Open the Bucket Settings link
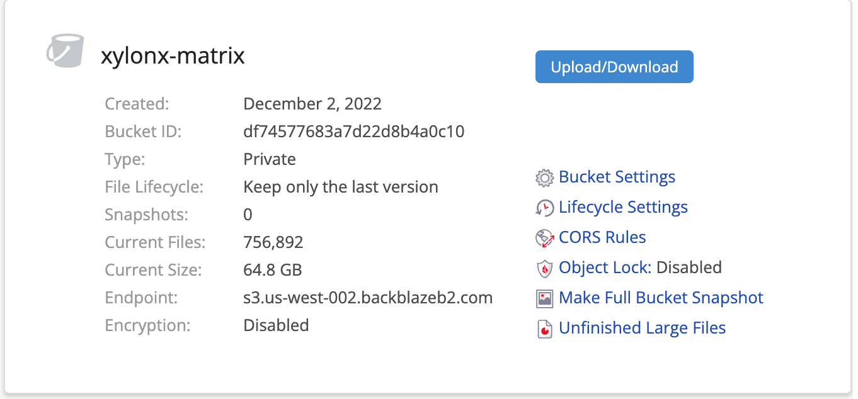858x399 pixels. click(x=617, y=177)
